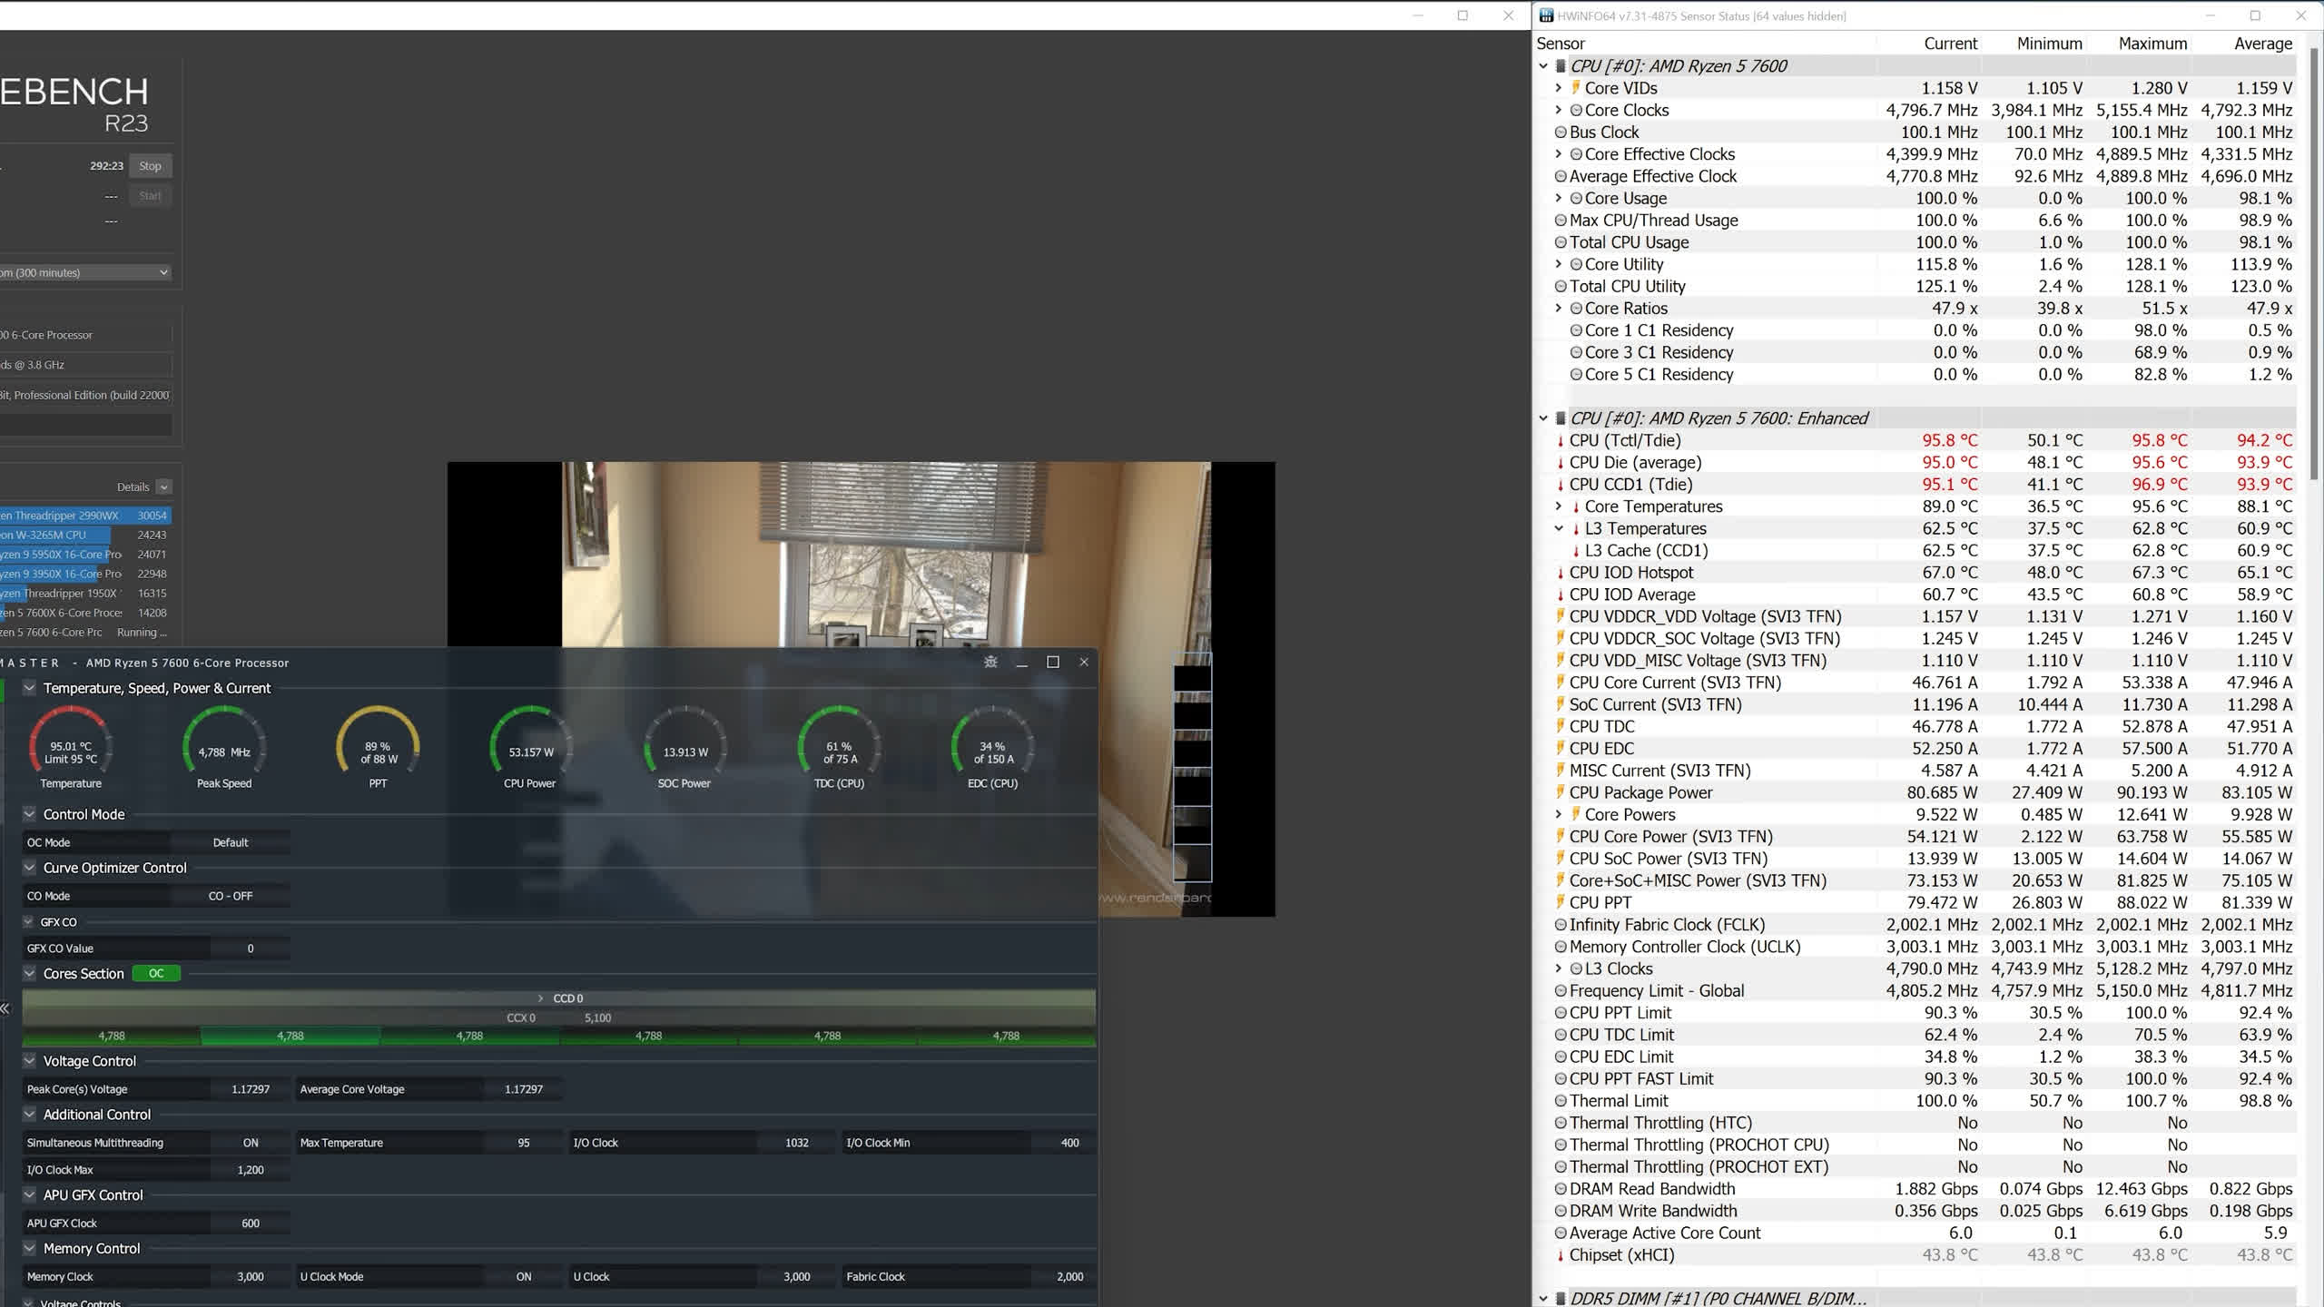Toggle the green OC switch in Cores Section
This screenshot has height=1307, width=2324.
coord(156,973)
